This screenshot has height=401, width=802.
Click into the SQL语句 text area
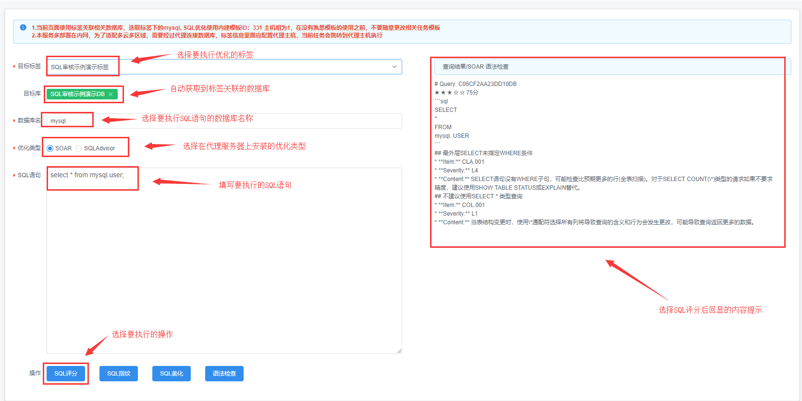pyautogui.click(x=224, y=261)
